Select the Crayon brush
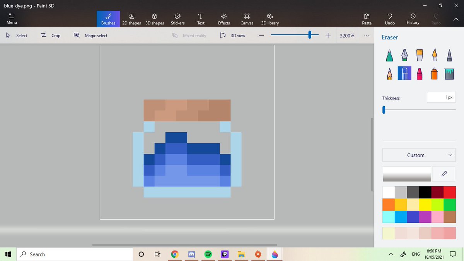The image size is (464, 261). pyautogui.click(x=420, y=73)
